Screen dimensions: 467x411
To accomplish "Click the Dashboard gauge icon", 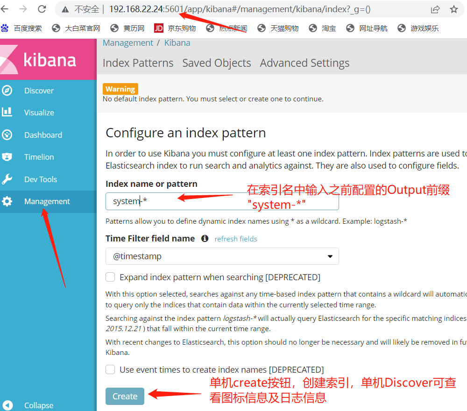I will coord(7,135).
